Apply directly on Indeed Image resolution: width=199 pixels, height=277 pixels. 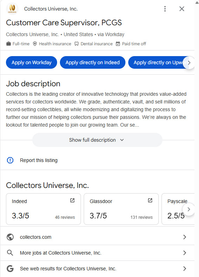pyautogui.click(x=92, y=62)
